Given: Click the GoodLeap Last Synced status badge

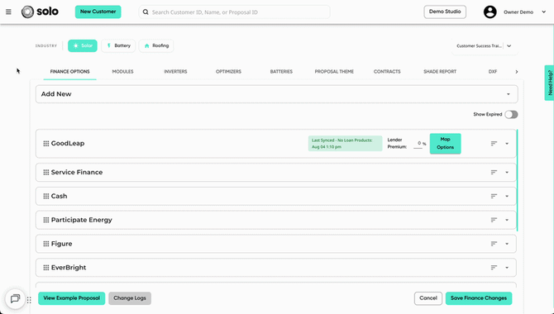Looking at the screenshot, I should pos(345,144).
